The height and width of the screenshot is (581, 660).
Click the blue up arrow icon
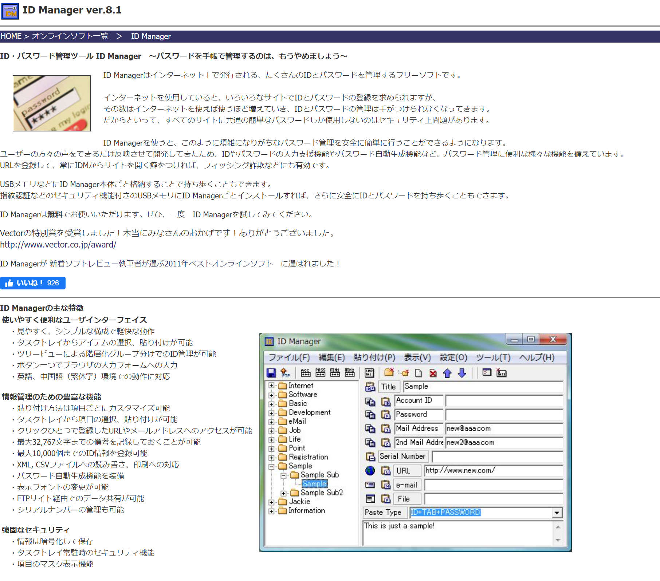pyautogui.click(x=447, y=373)
